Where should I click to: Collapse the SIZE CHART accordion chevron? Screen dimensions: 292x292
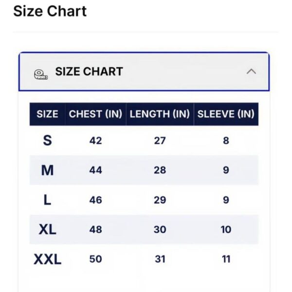(x=251, y=72)
